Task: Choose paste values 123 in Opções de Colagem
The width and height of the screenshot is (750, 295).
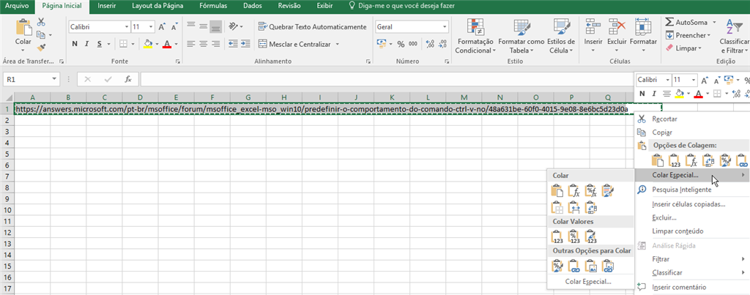Action: [x=675, y=161]
